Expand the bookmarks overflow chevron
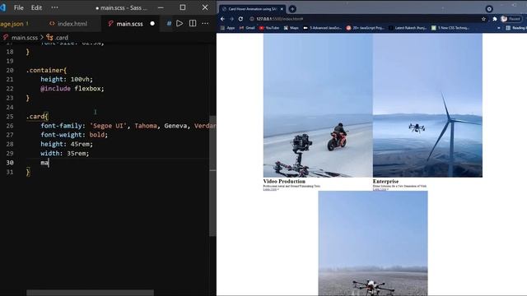 coord(498,28)
